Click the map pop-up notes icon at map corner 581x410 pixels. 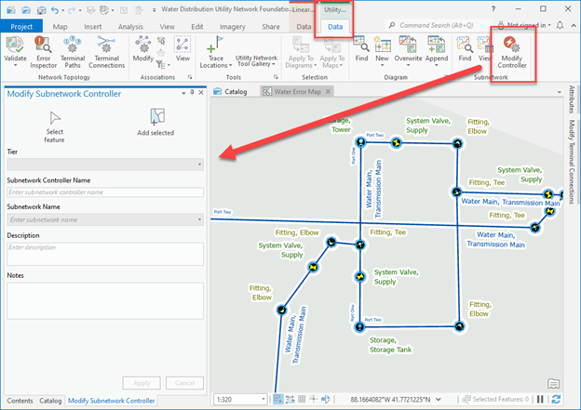click(553, 384)
